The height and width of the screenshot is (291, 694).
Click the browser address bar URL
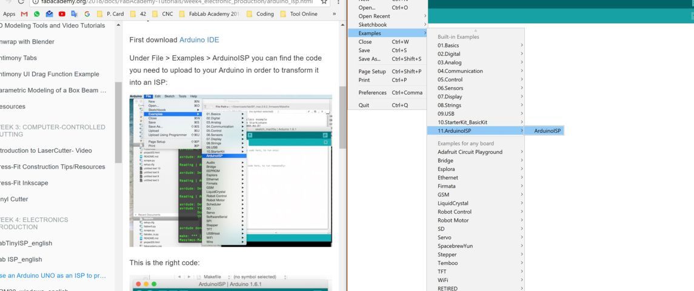[177, 2]
